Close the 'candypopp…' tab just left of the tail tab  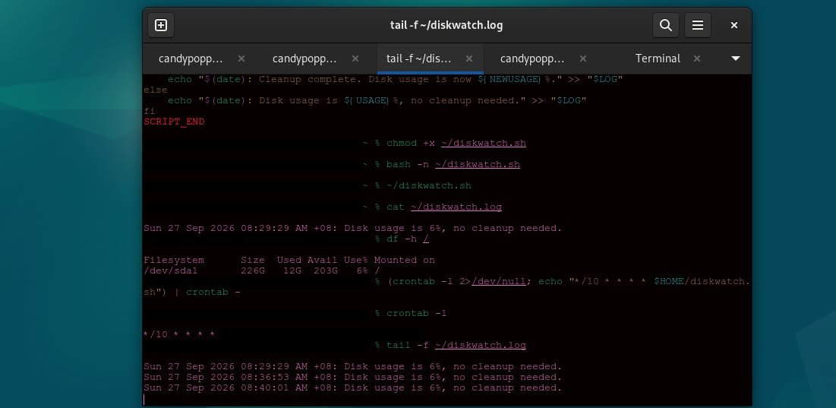coord(355,59)
